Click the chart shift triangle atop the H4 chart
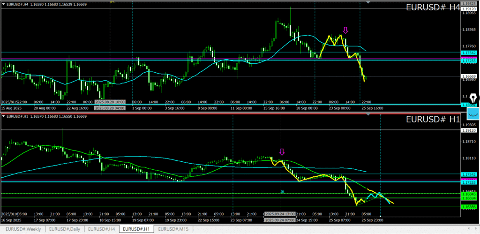This screenshot has height=234, width=480. 368,2
